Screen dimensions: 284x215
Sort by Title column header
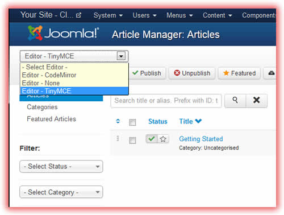[190, 121]
